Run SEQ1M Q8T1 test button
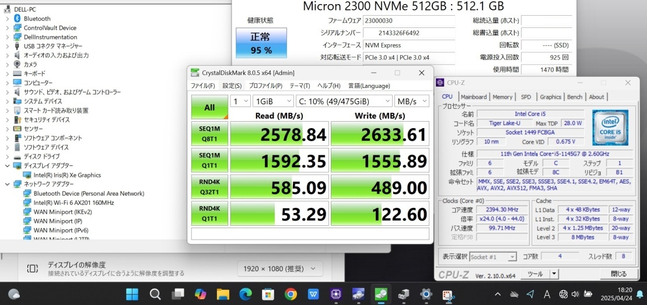This screenshot has height=305, width=647. (x=209, y=134)
